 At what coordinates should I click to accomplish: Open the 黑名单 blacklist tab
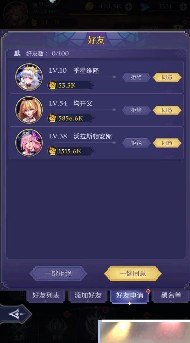point(171,295)
